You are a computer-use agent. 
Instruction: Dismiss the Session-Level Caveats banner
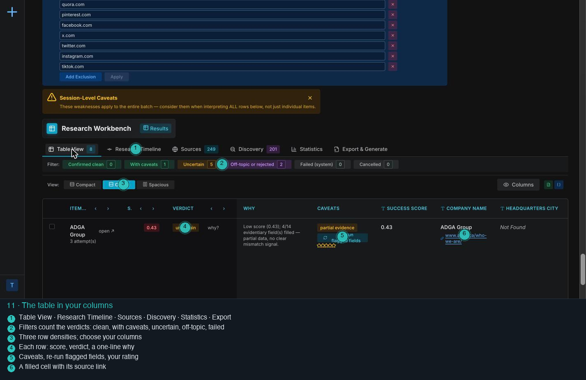coord(310,98)
